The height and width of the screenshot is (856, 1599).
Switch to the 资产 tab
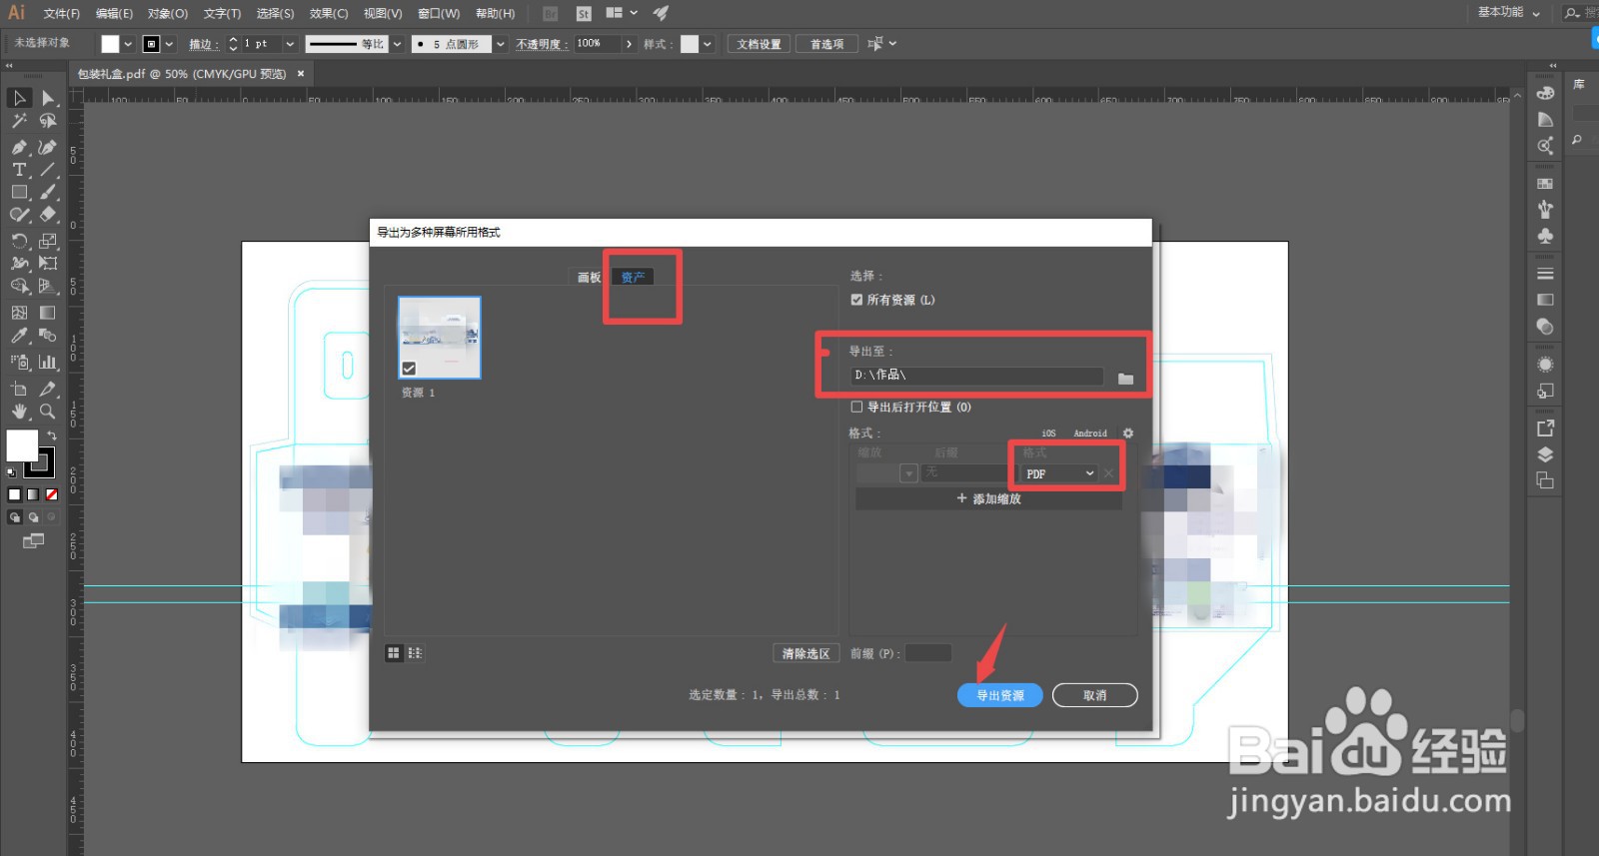[x=633, y=278]
